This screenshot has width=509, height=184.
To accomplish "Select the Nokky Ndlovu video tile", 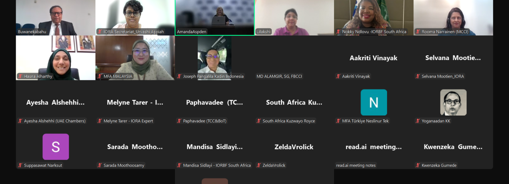I will pyautogui.click(x=374, y=18).
